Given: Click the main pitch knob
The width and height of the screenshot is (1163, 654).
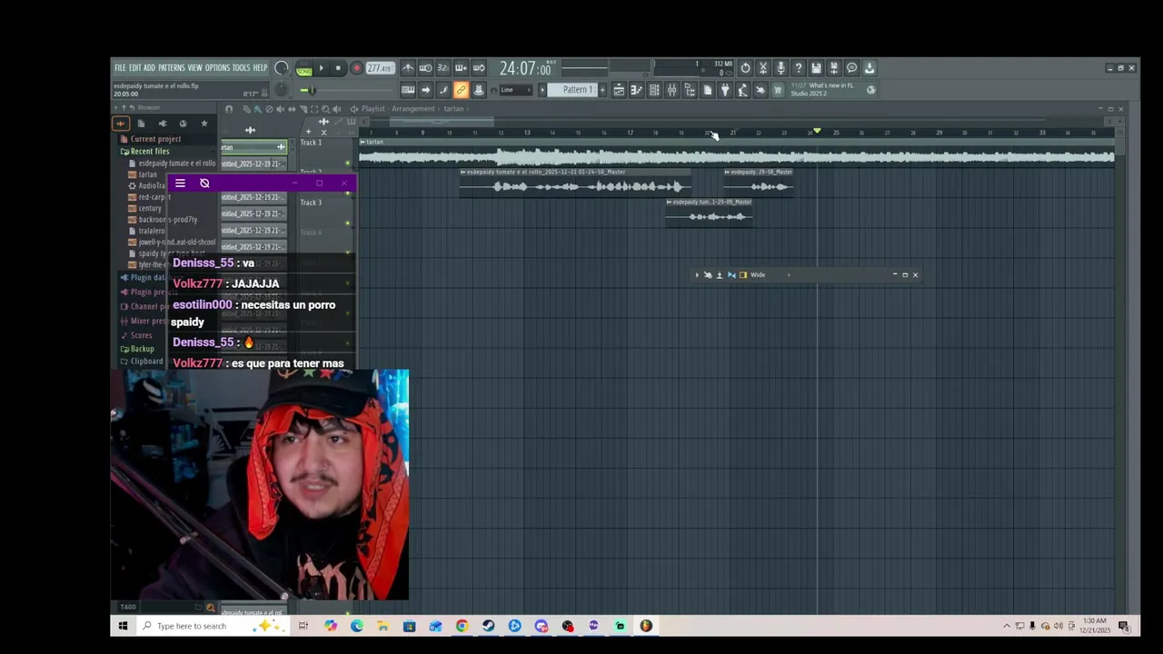Looking at the screenshot, I should point(282,90).
